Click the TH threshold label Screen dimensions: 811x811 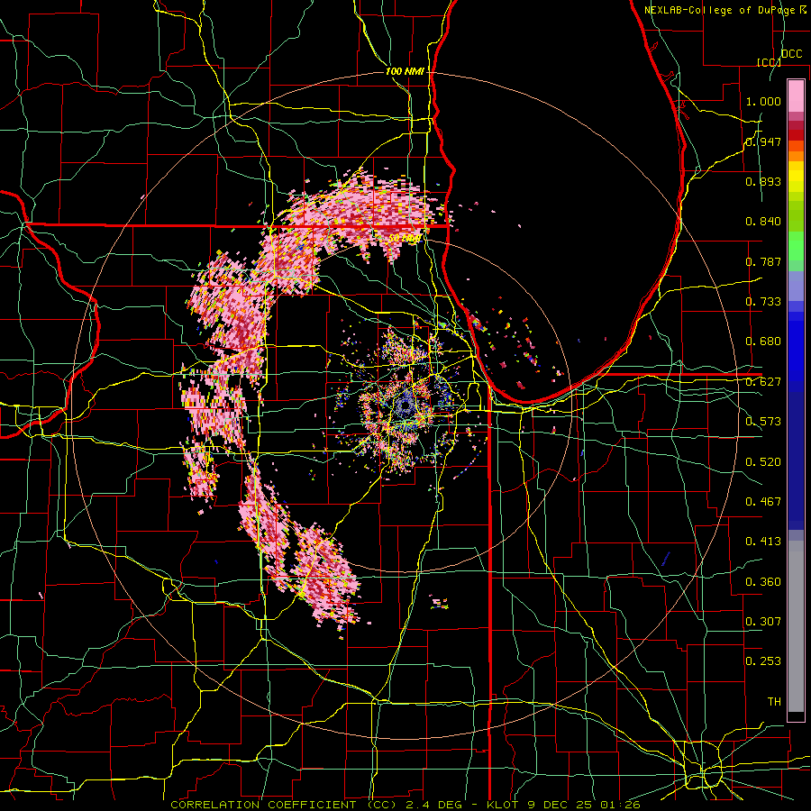[x=774, y=702]
